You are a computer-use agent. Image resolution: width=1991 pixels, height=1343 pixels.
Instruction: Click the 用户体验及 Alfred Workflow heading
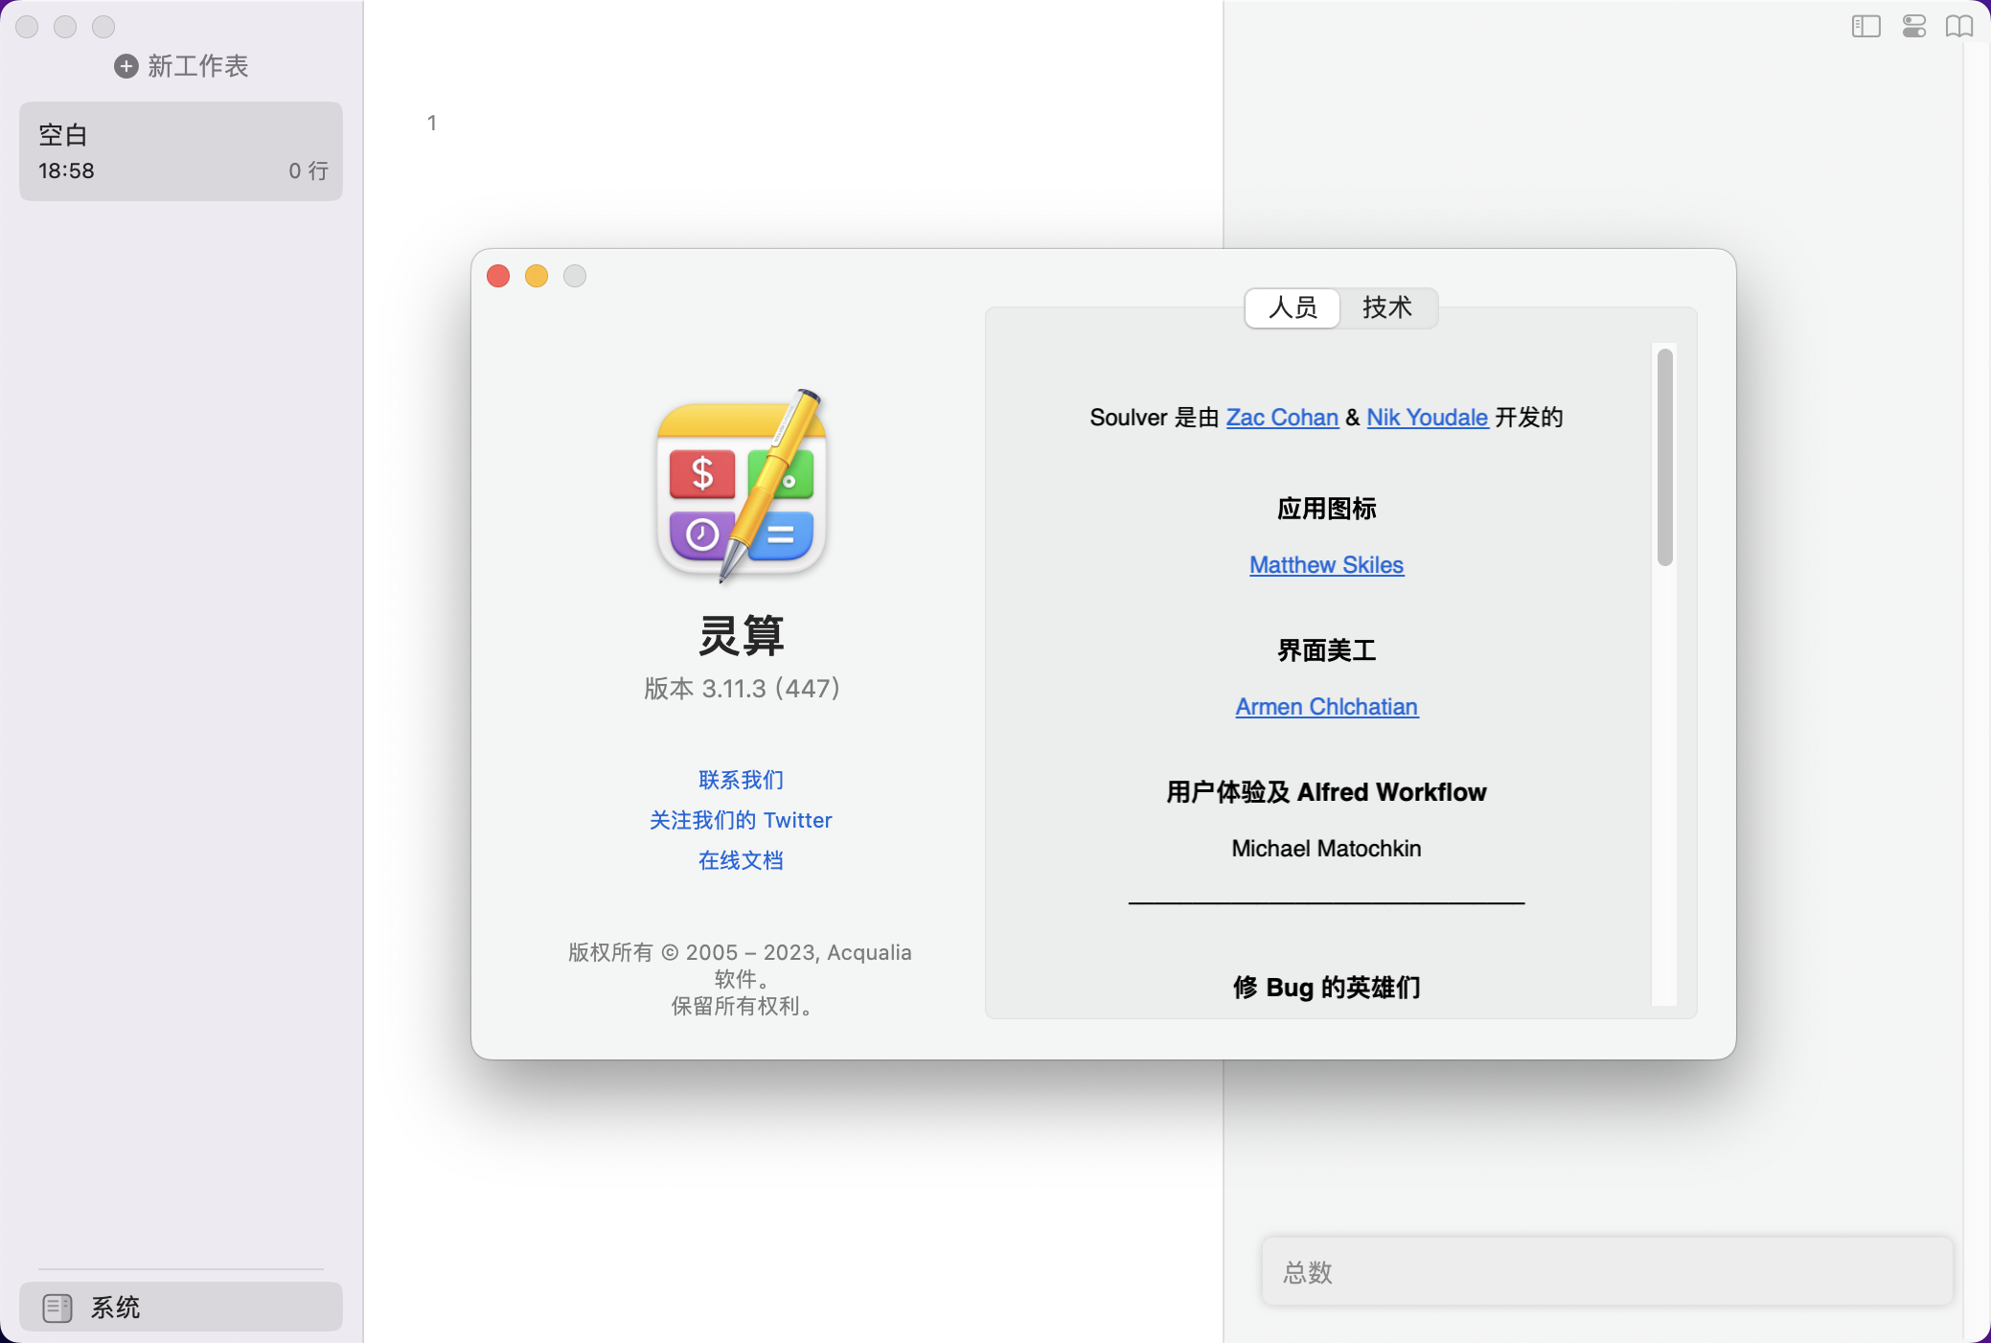pos(1326,792)
